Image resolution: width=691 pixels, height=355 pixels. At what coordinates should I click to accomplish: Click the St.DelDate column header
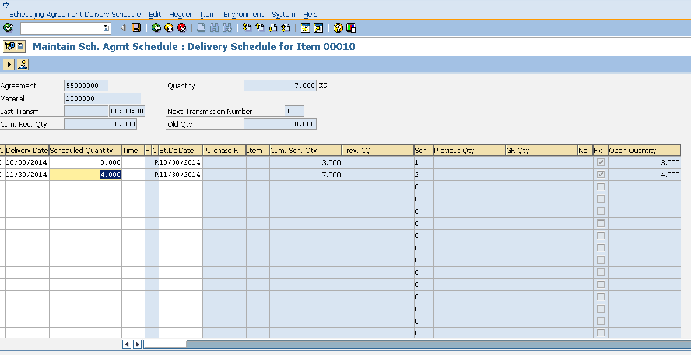click(x=180, y=151)
